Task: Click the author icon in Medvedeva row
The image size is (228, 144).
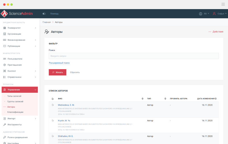Action: pyautogui.click(x=53, y=105)
